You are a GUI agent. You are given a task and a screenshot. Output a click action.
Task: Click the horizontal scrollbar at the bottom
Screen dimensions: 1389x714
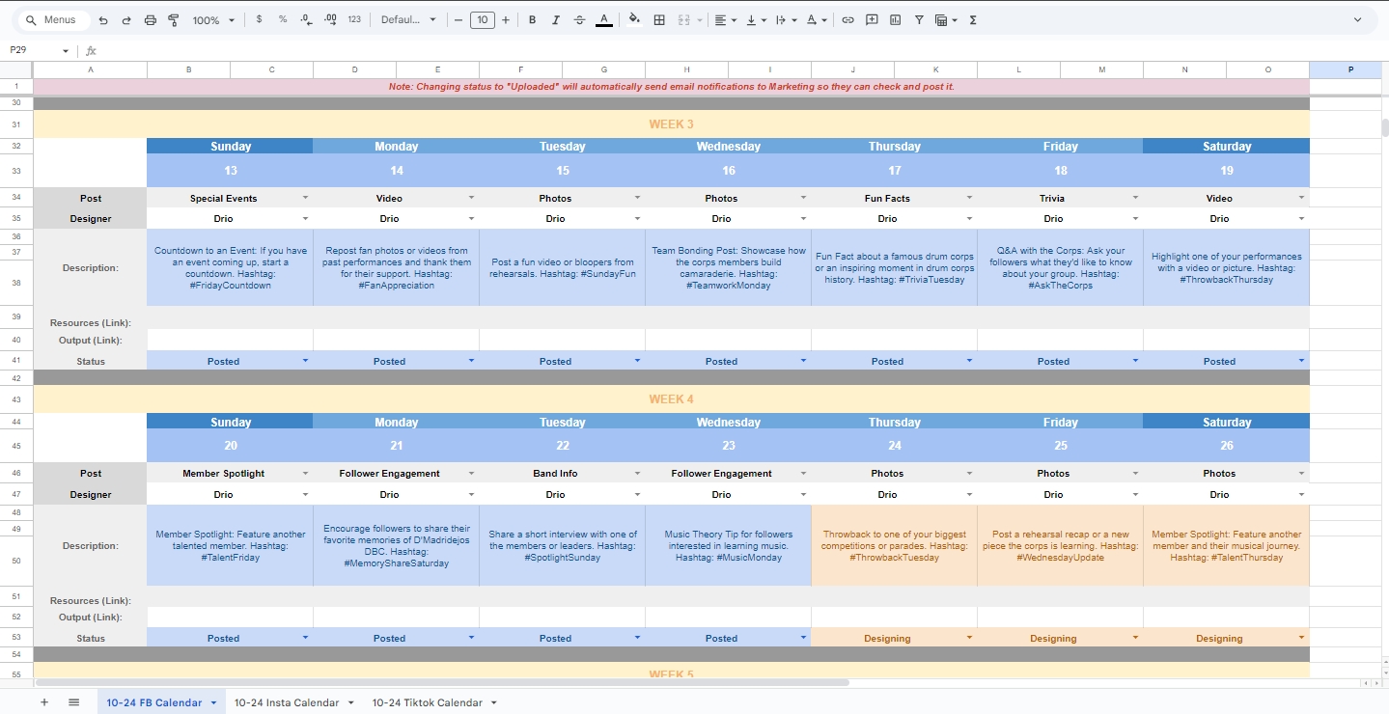point(442,682)
